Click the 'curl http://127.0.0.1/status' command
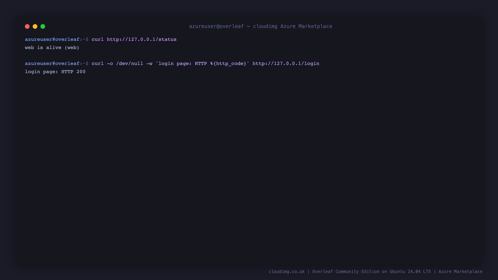This screenshot has height=280, width=498. click(x=134, y=39)
